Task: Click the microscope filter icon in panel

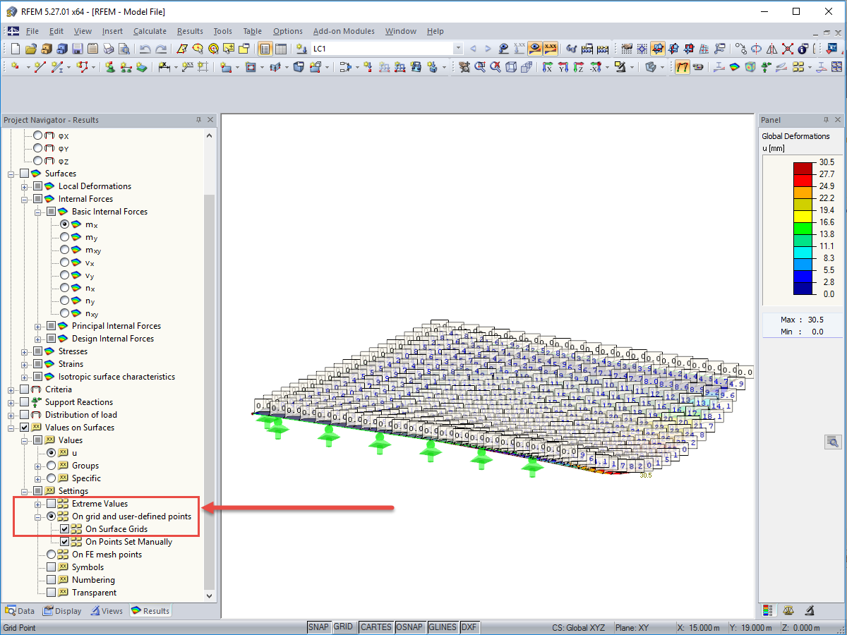Action: [x=810, y=610]
